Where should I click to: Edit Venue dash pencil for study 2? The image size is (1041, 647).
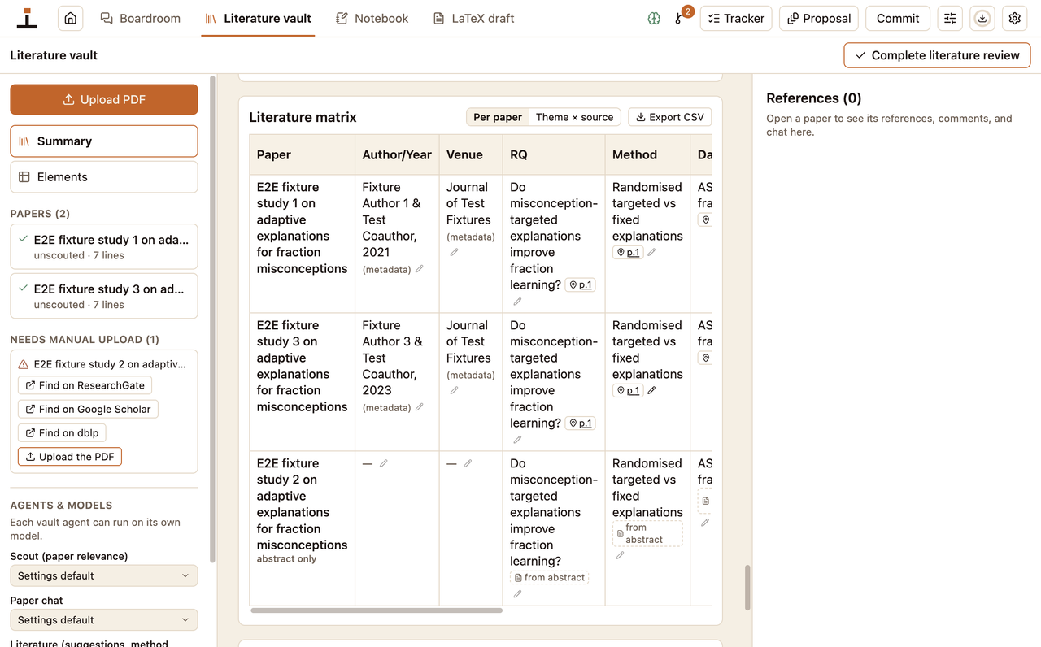(468, 463)
